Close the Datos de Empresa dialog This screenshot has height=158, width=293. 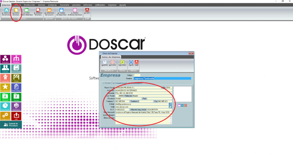[x=191, y=53]
